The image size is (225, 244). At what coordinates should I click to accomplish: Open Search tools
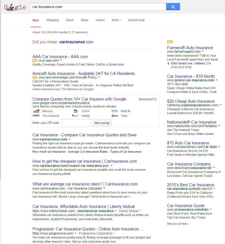[x=136, y=20]
